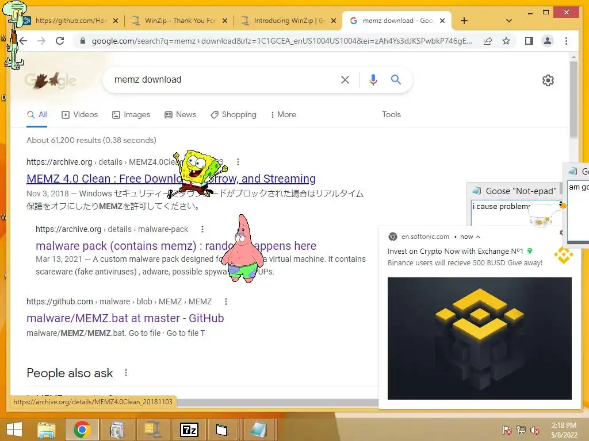The image size is (589, 441).
Task: Click the Binance crypto notification image
Action: tap(479, 338)
